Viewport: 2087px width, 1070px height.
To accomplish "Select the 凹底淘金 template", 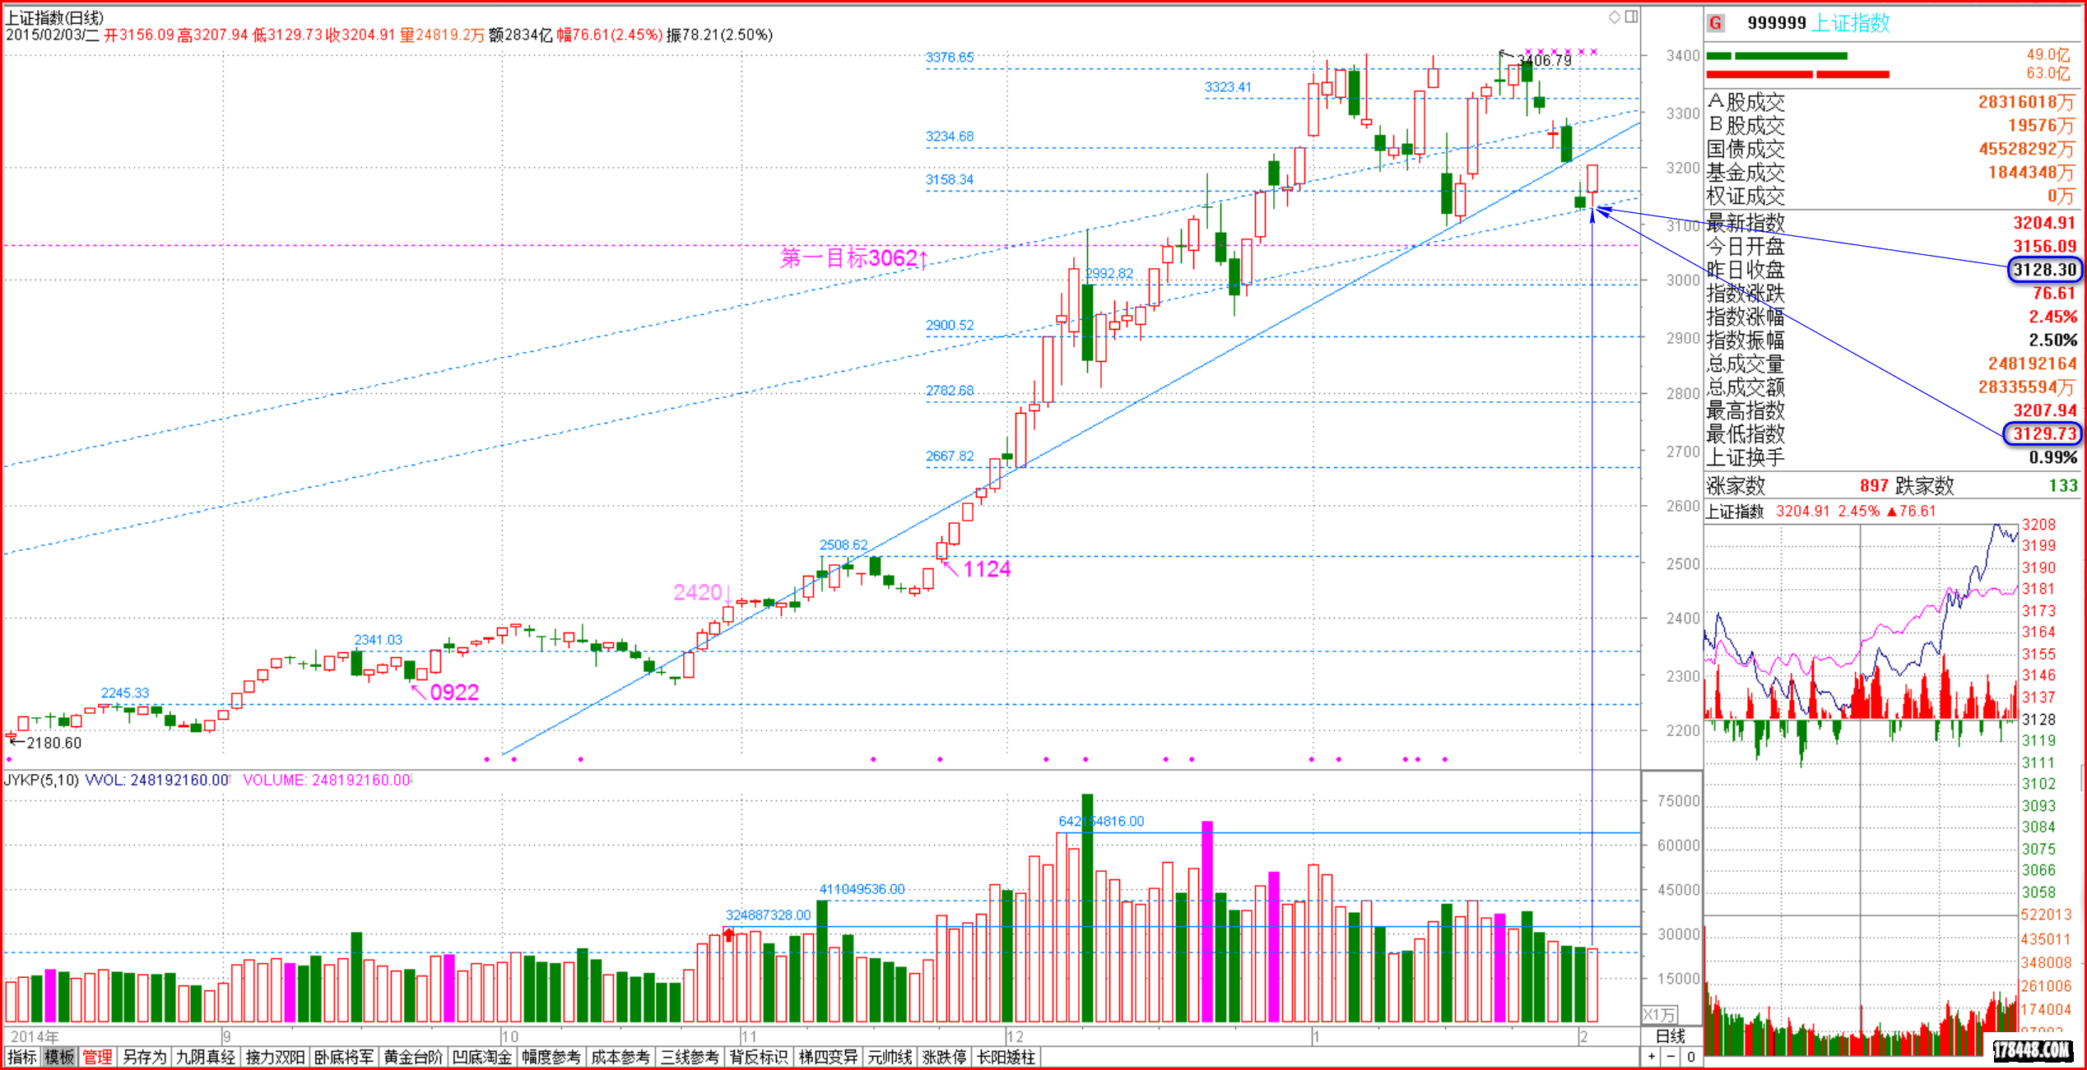I will tap(482, 1057).
